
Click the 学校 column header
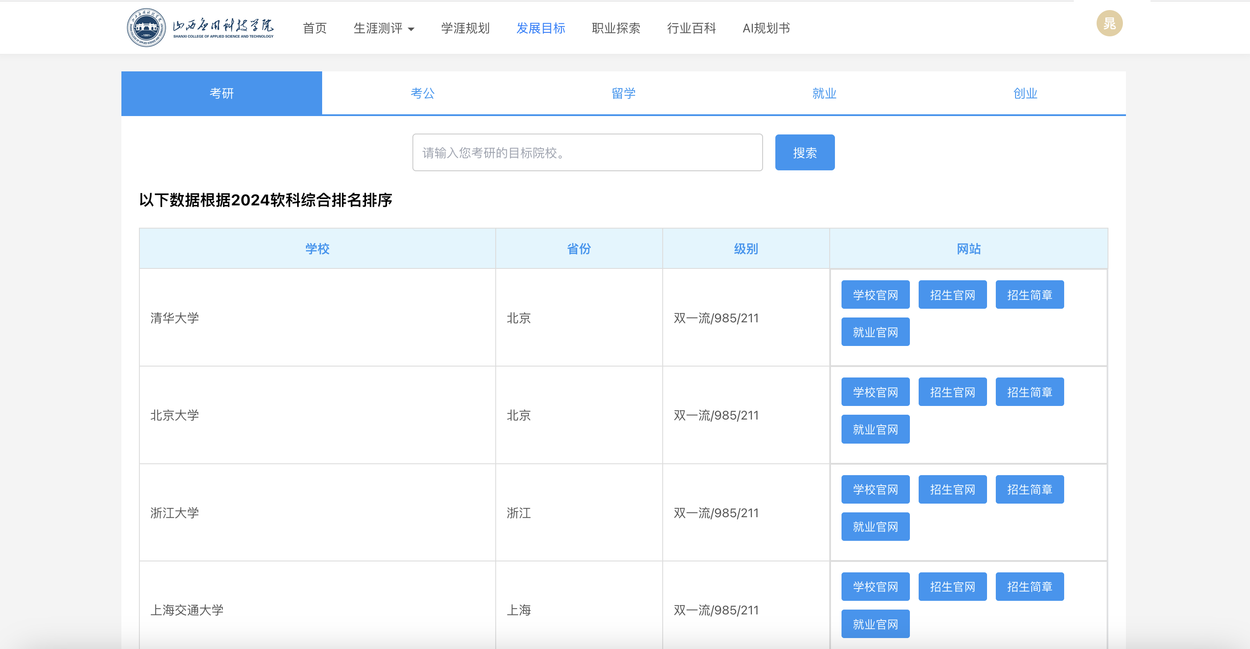coord(317,249)
